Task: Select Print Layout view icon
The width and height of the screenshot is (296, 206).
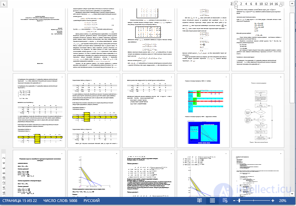Action: [x=212, y=201]
